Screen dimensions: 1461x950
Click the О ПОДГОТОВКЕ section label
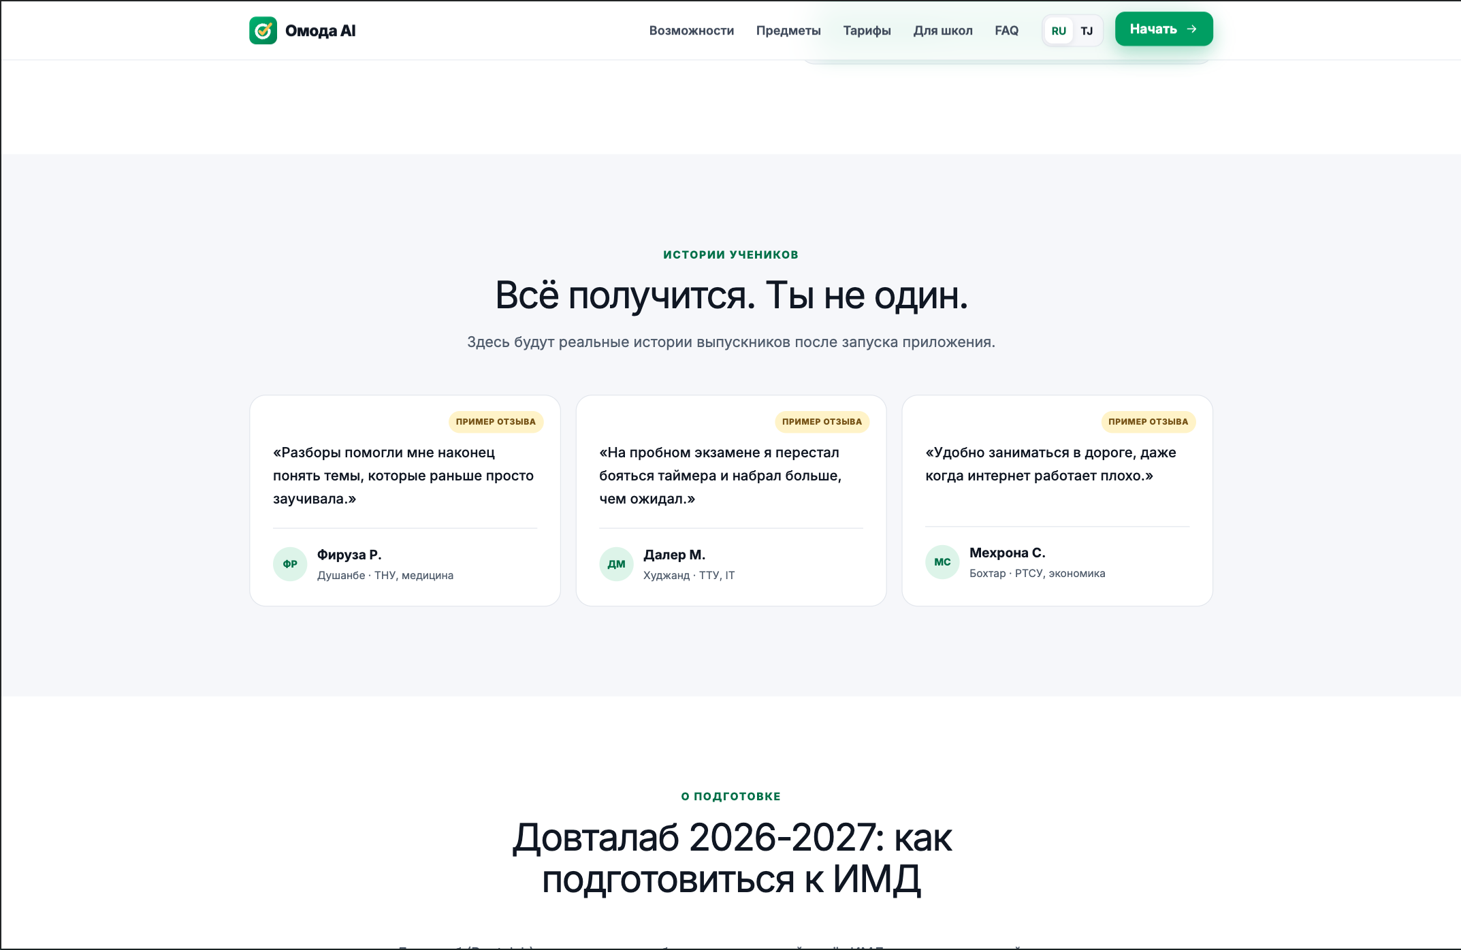[x=730, y=796]
